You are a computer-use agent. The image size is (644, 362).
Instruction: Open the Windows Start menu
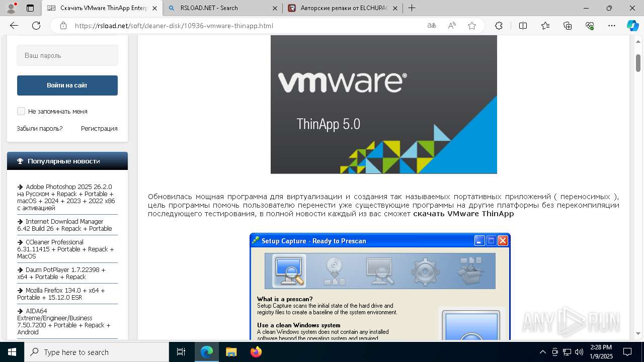point(12,352)
